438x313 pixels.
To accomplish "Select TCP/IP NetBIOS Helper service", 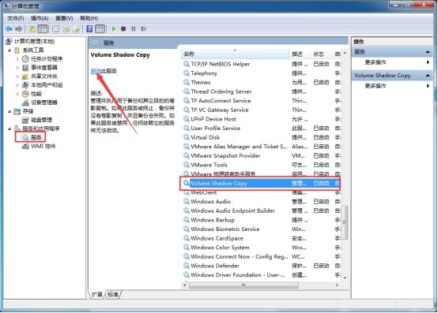I will point(261,64).
